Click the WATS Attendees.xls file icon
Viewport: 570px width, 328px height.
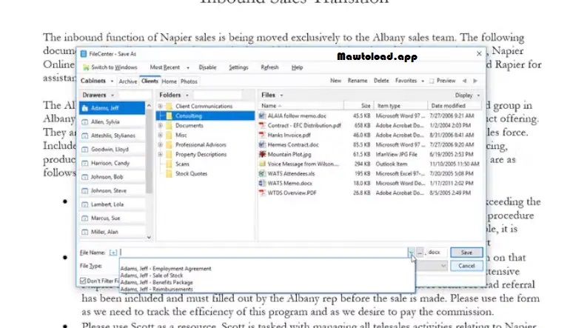point(262,174)
